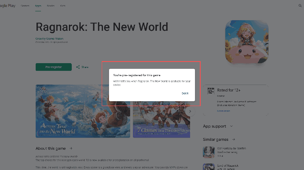Click the Google Play logo

click(x=8, y=6)
